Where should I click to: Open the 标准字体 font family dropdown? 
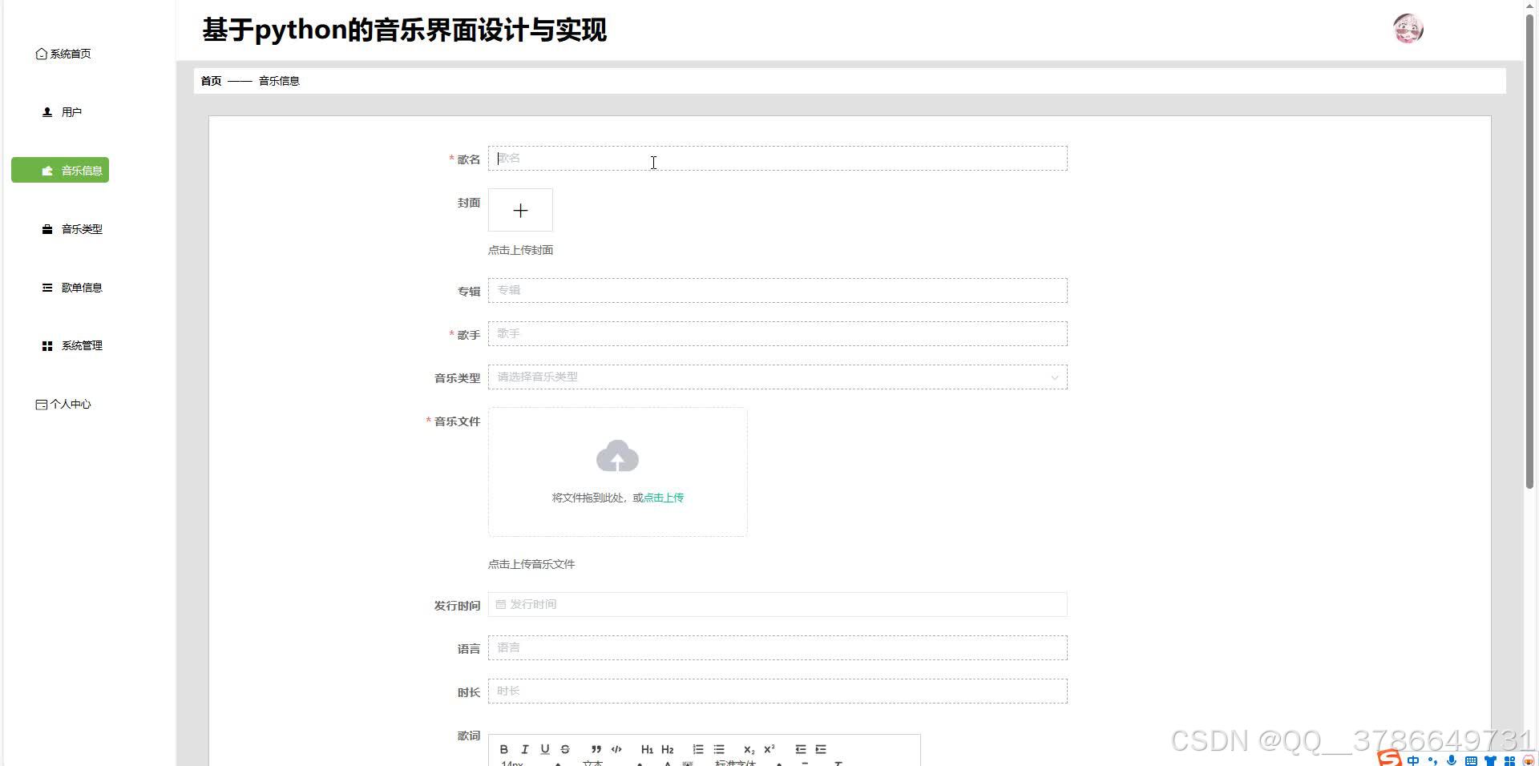[x=733, y=763]
